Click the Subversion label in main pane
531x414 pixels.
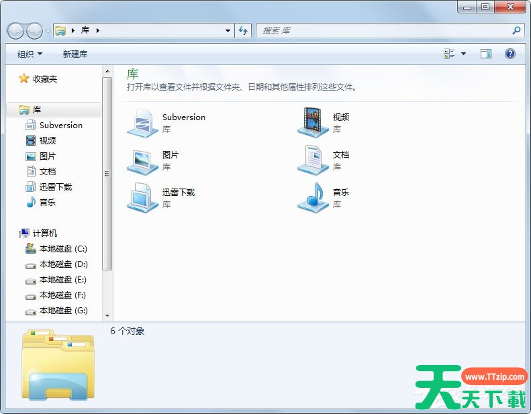pyautogui.click(x=184, y=117)
